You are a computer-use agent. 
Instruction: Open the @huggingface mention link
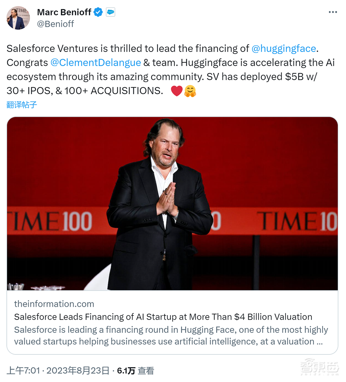point(284,48)
